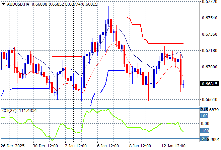This screenshot has height=150, width=221.
Task: Open the dropdown triangle beside AUDUSD,H4
Action: (3, 4)
